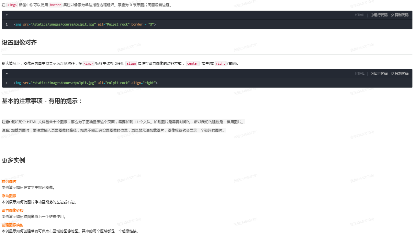Screen dimensions: 415x244
Task: Click HTML label in the align code block
Action: pos(359,73)
